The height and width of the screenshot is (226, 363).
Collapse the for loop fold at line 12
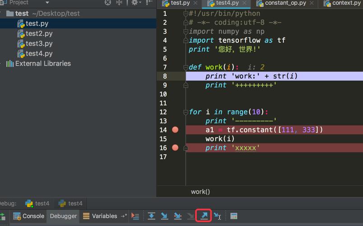(x=186, y=113)
